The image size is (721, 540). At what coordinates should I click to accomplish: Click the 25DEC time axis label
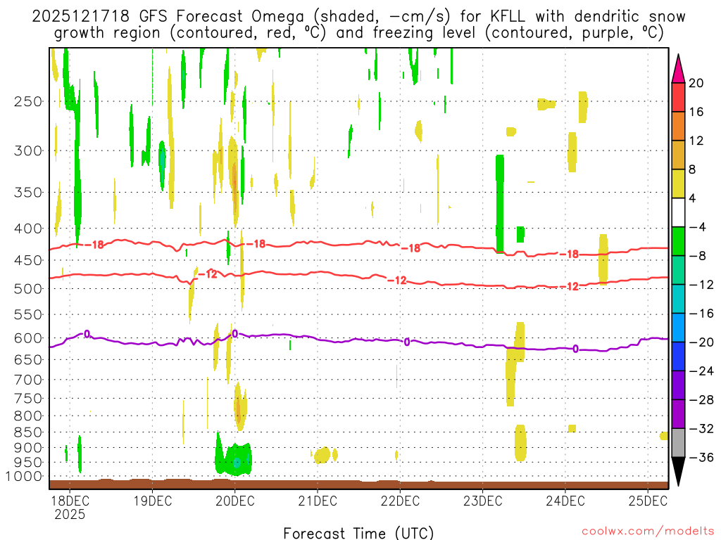pyautogui.click(x=648, y=501)
